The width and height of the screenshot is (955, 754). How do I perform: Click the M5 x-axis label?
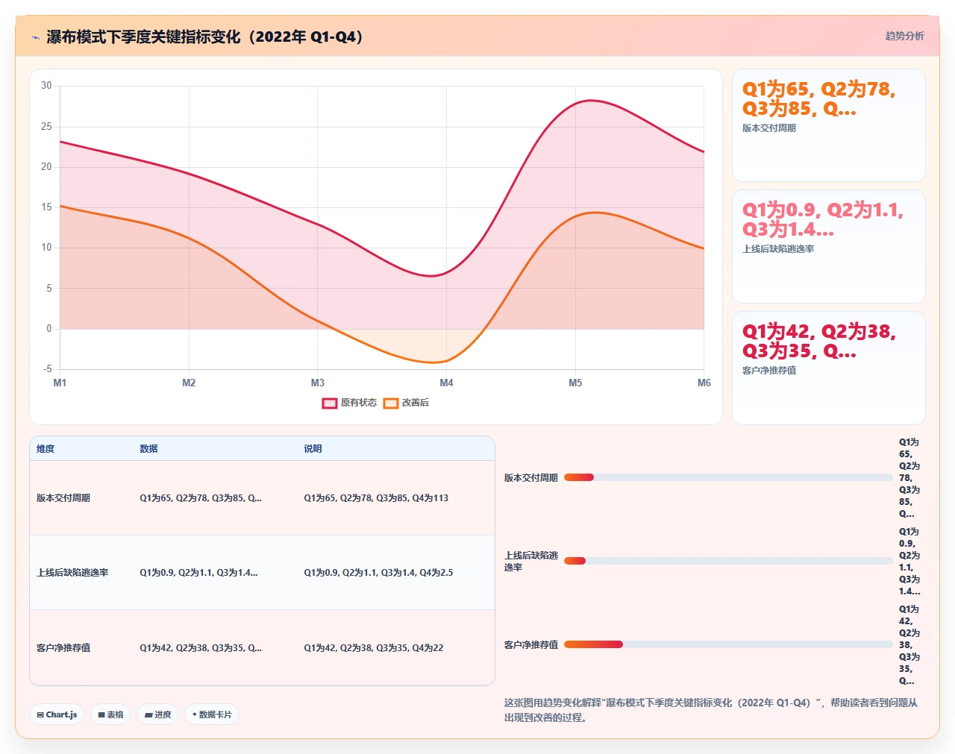pos(575,383)
